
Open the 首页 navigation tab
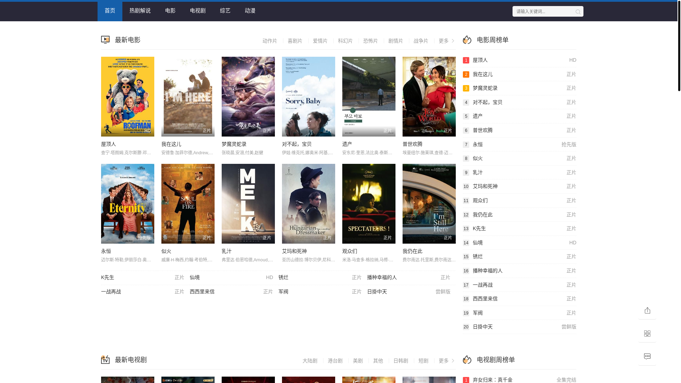coord(110,11)
